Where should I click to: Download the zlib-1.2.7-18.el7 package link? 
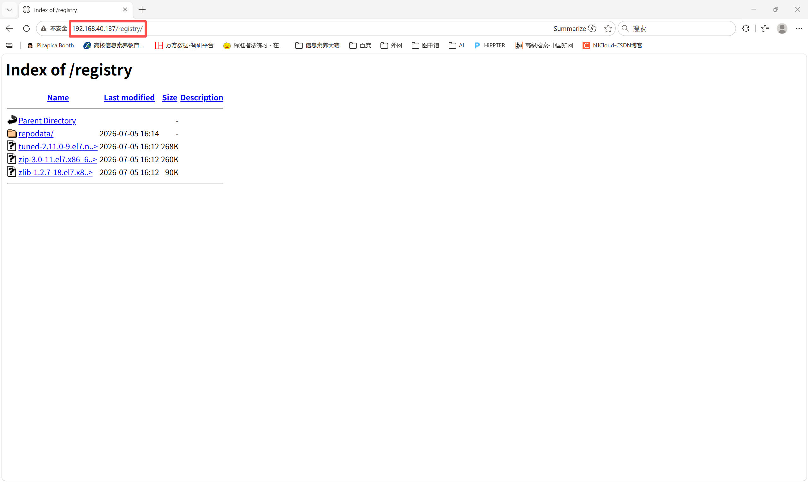tap(56, 172)
